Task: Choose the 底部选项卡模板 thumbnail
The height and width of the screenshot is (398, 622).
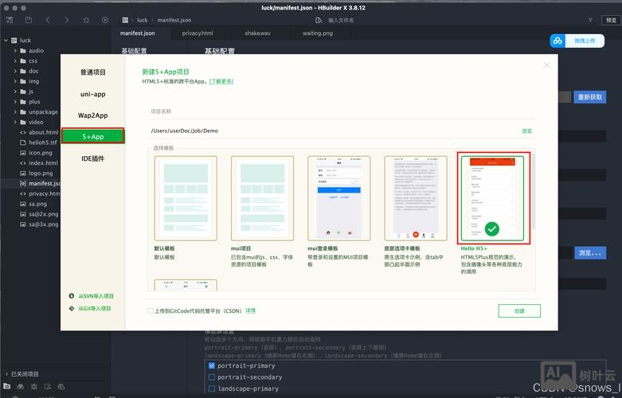Action: pyautogui.click(x=416, y=198)
